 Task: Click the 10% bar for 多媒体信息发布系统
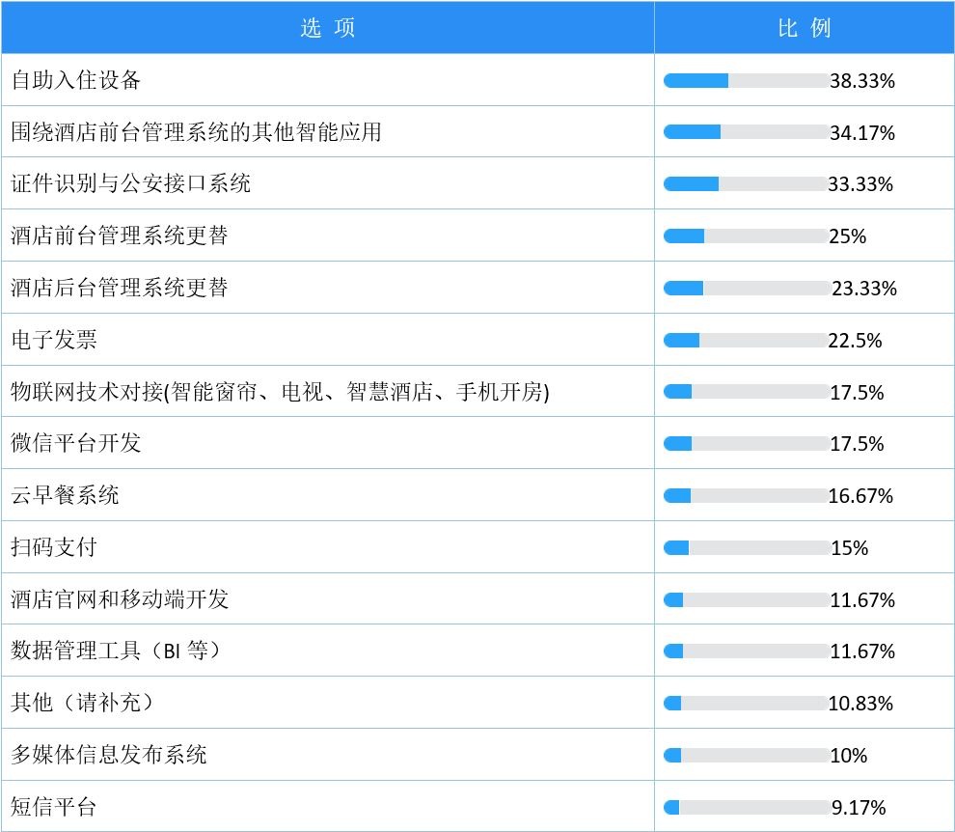click(746, 755)
